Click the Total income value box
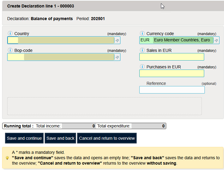This screenshot has width=224, height=170. [x=79, y=126]
